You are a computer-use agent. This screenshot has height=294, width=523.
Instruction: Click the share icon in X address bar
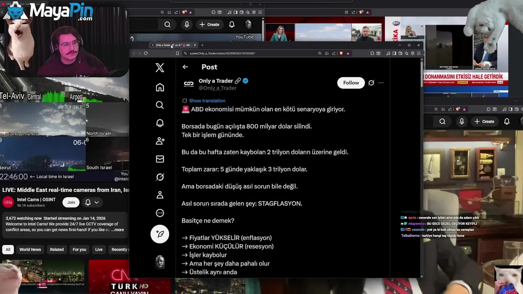pyautogui.click(x=334, y=53)
